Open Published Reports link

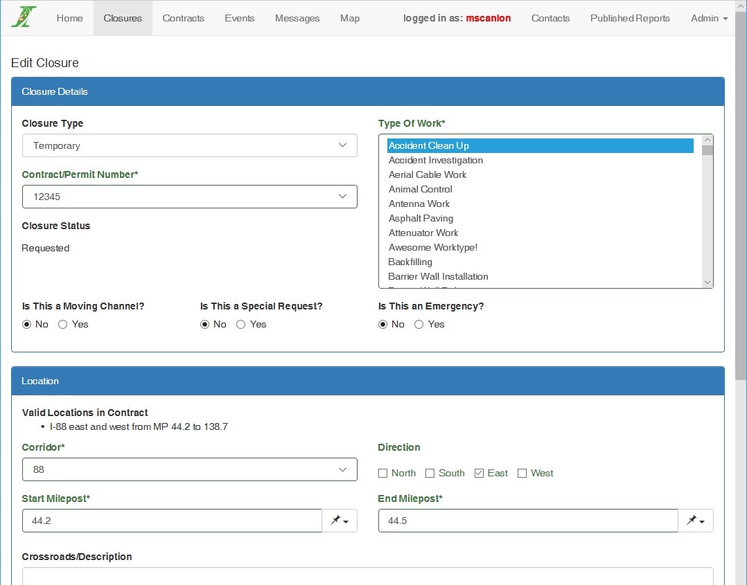[x=630, y=18]
